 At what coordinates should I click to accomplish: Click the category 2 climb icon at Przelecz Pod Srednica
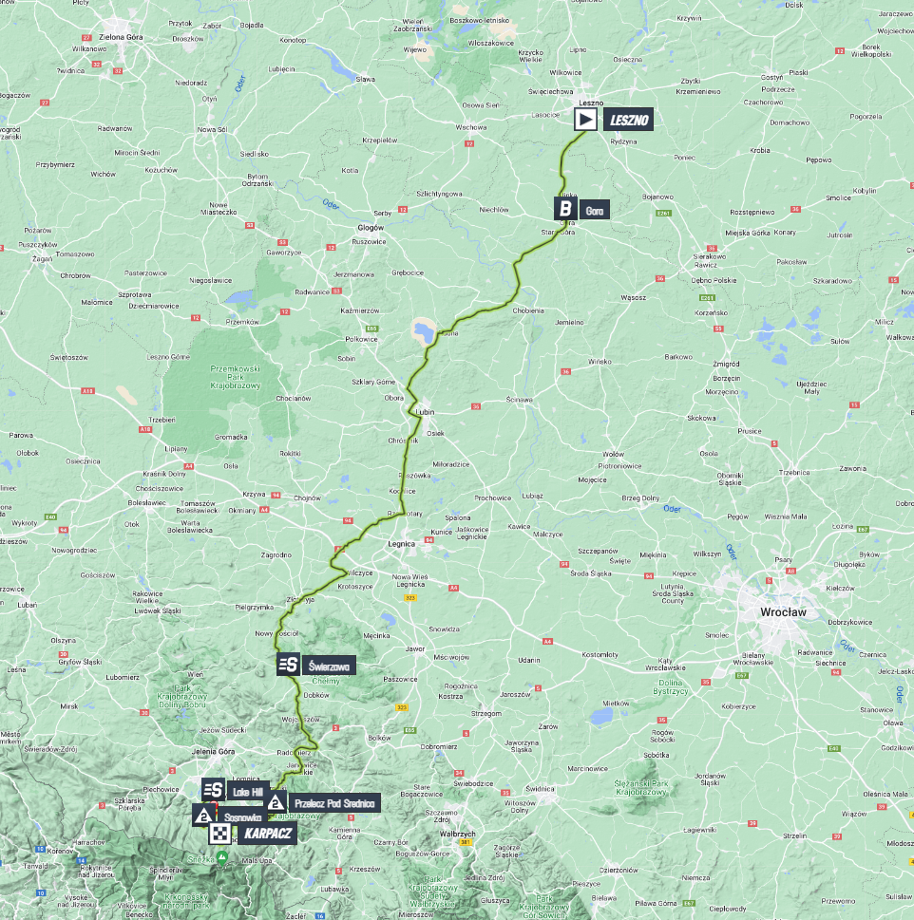point(276,802)
